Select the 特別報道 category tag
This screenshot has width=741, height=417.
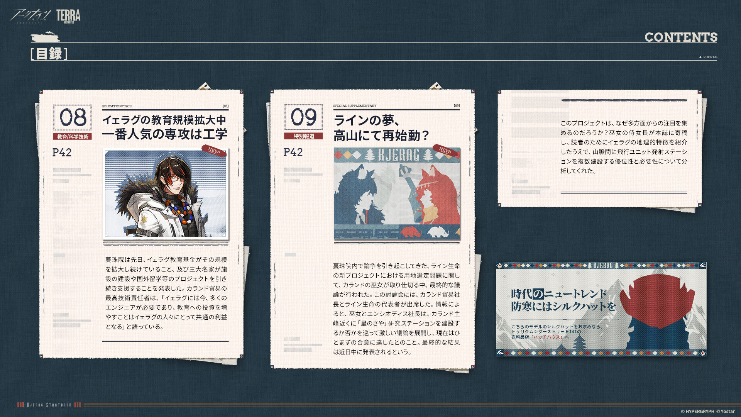[304, 136]
